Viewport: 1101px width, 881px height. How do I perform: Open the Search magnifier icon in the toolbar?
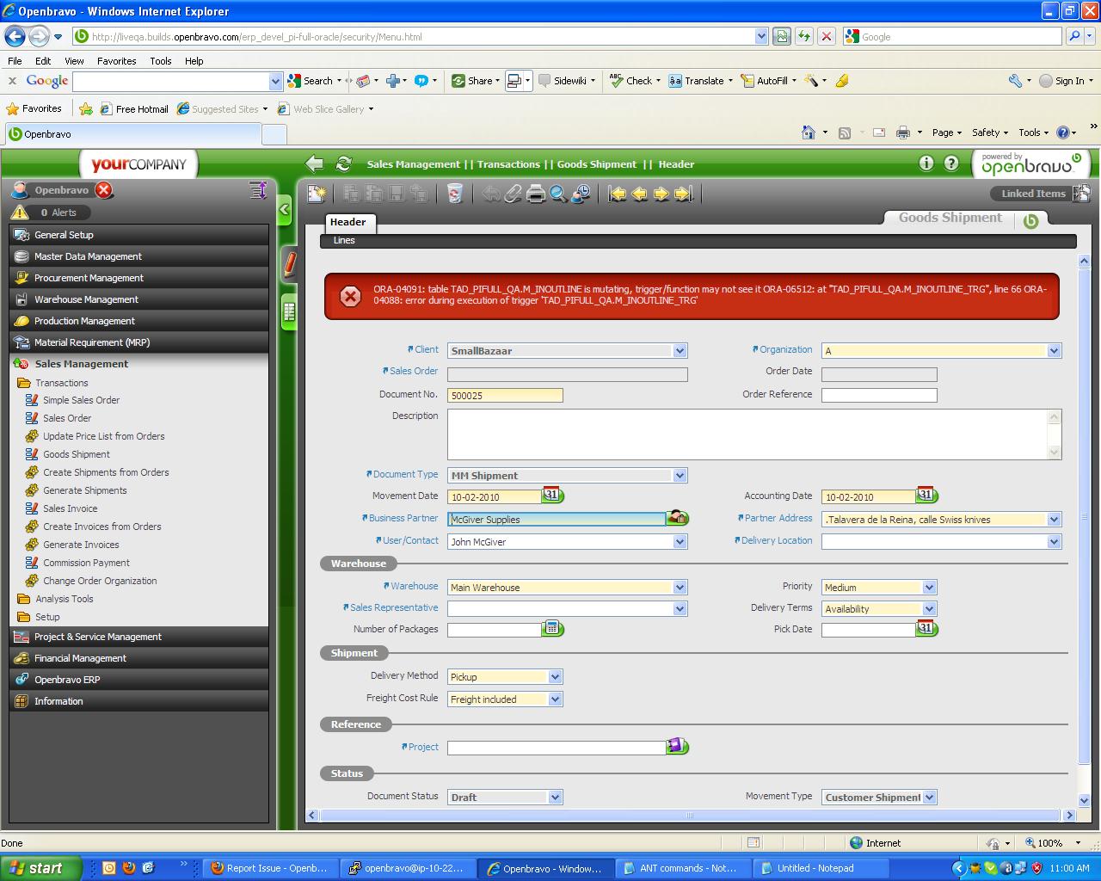(x=558, y=194)
